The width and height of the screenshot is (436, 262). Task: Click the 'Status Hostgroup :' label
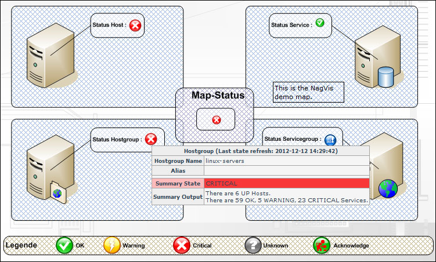(x=117, y=139)
